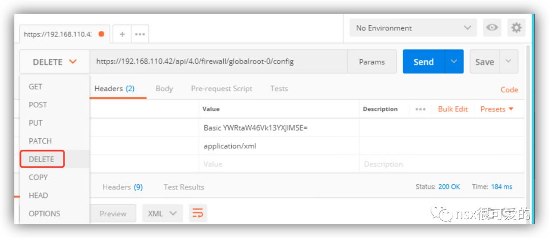Click the Save button
Image resolution: width=549 pixels, height=238 pixels.
pos(484,61)
